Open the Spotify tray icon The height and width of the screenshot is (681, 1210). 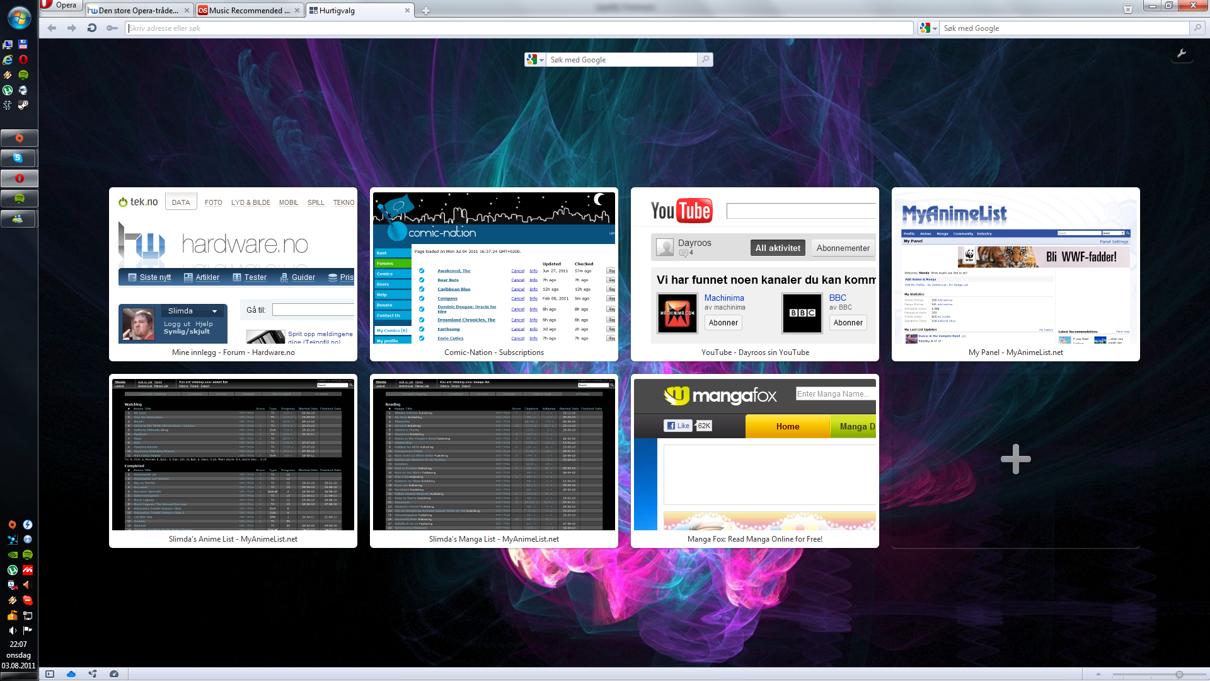click(28, 555)
